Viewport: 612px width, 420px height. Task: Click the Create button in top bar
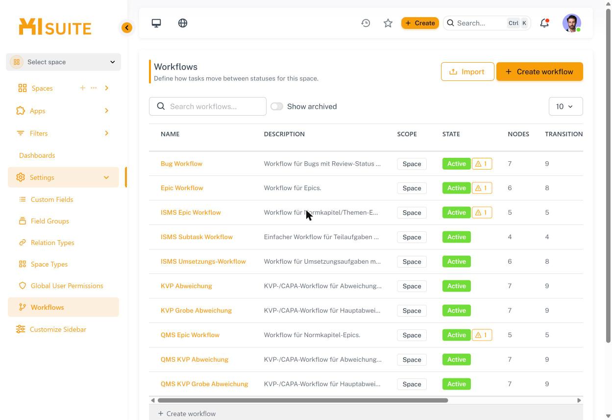pos(420,23)
